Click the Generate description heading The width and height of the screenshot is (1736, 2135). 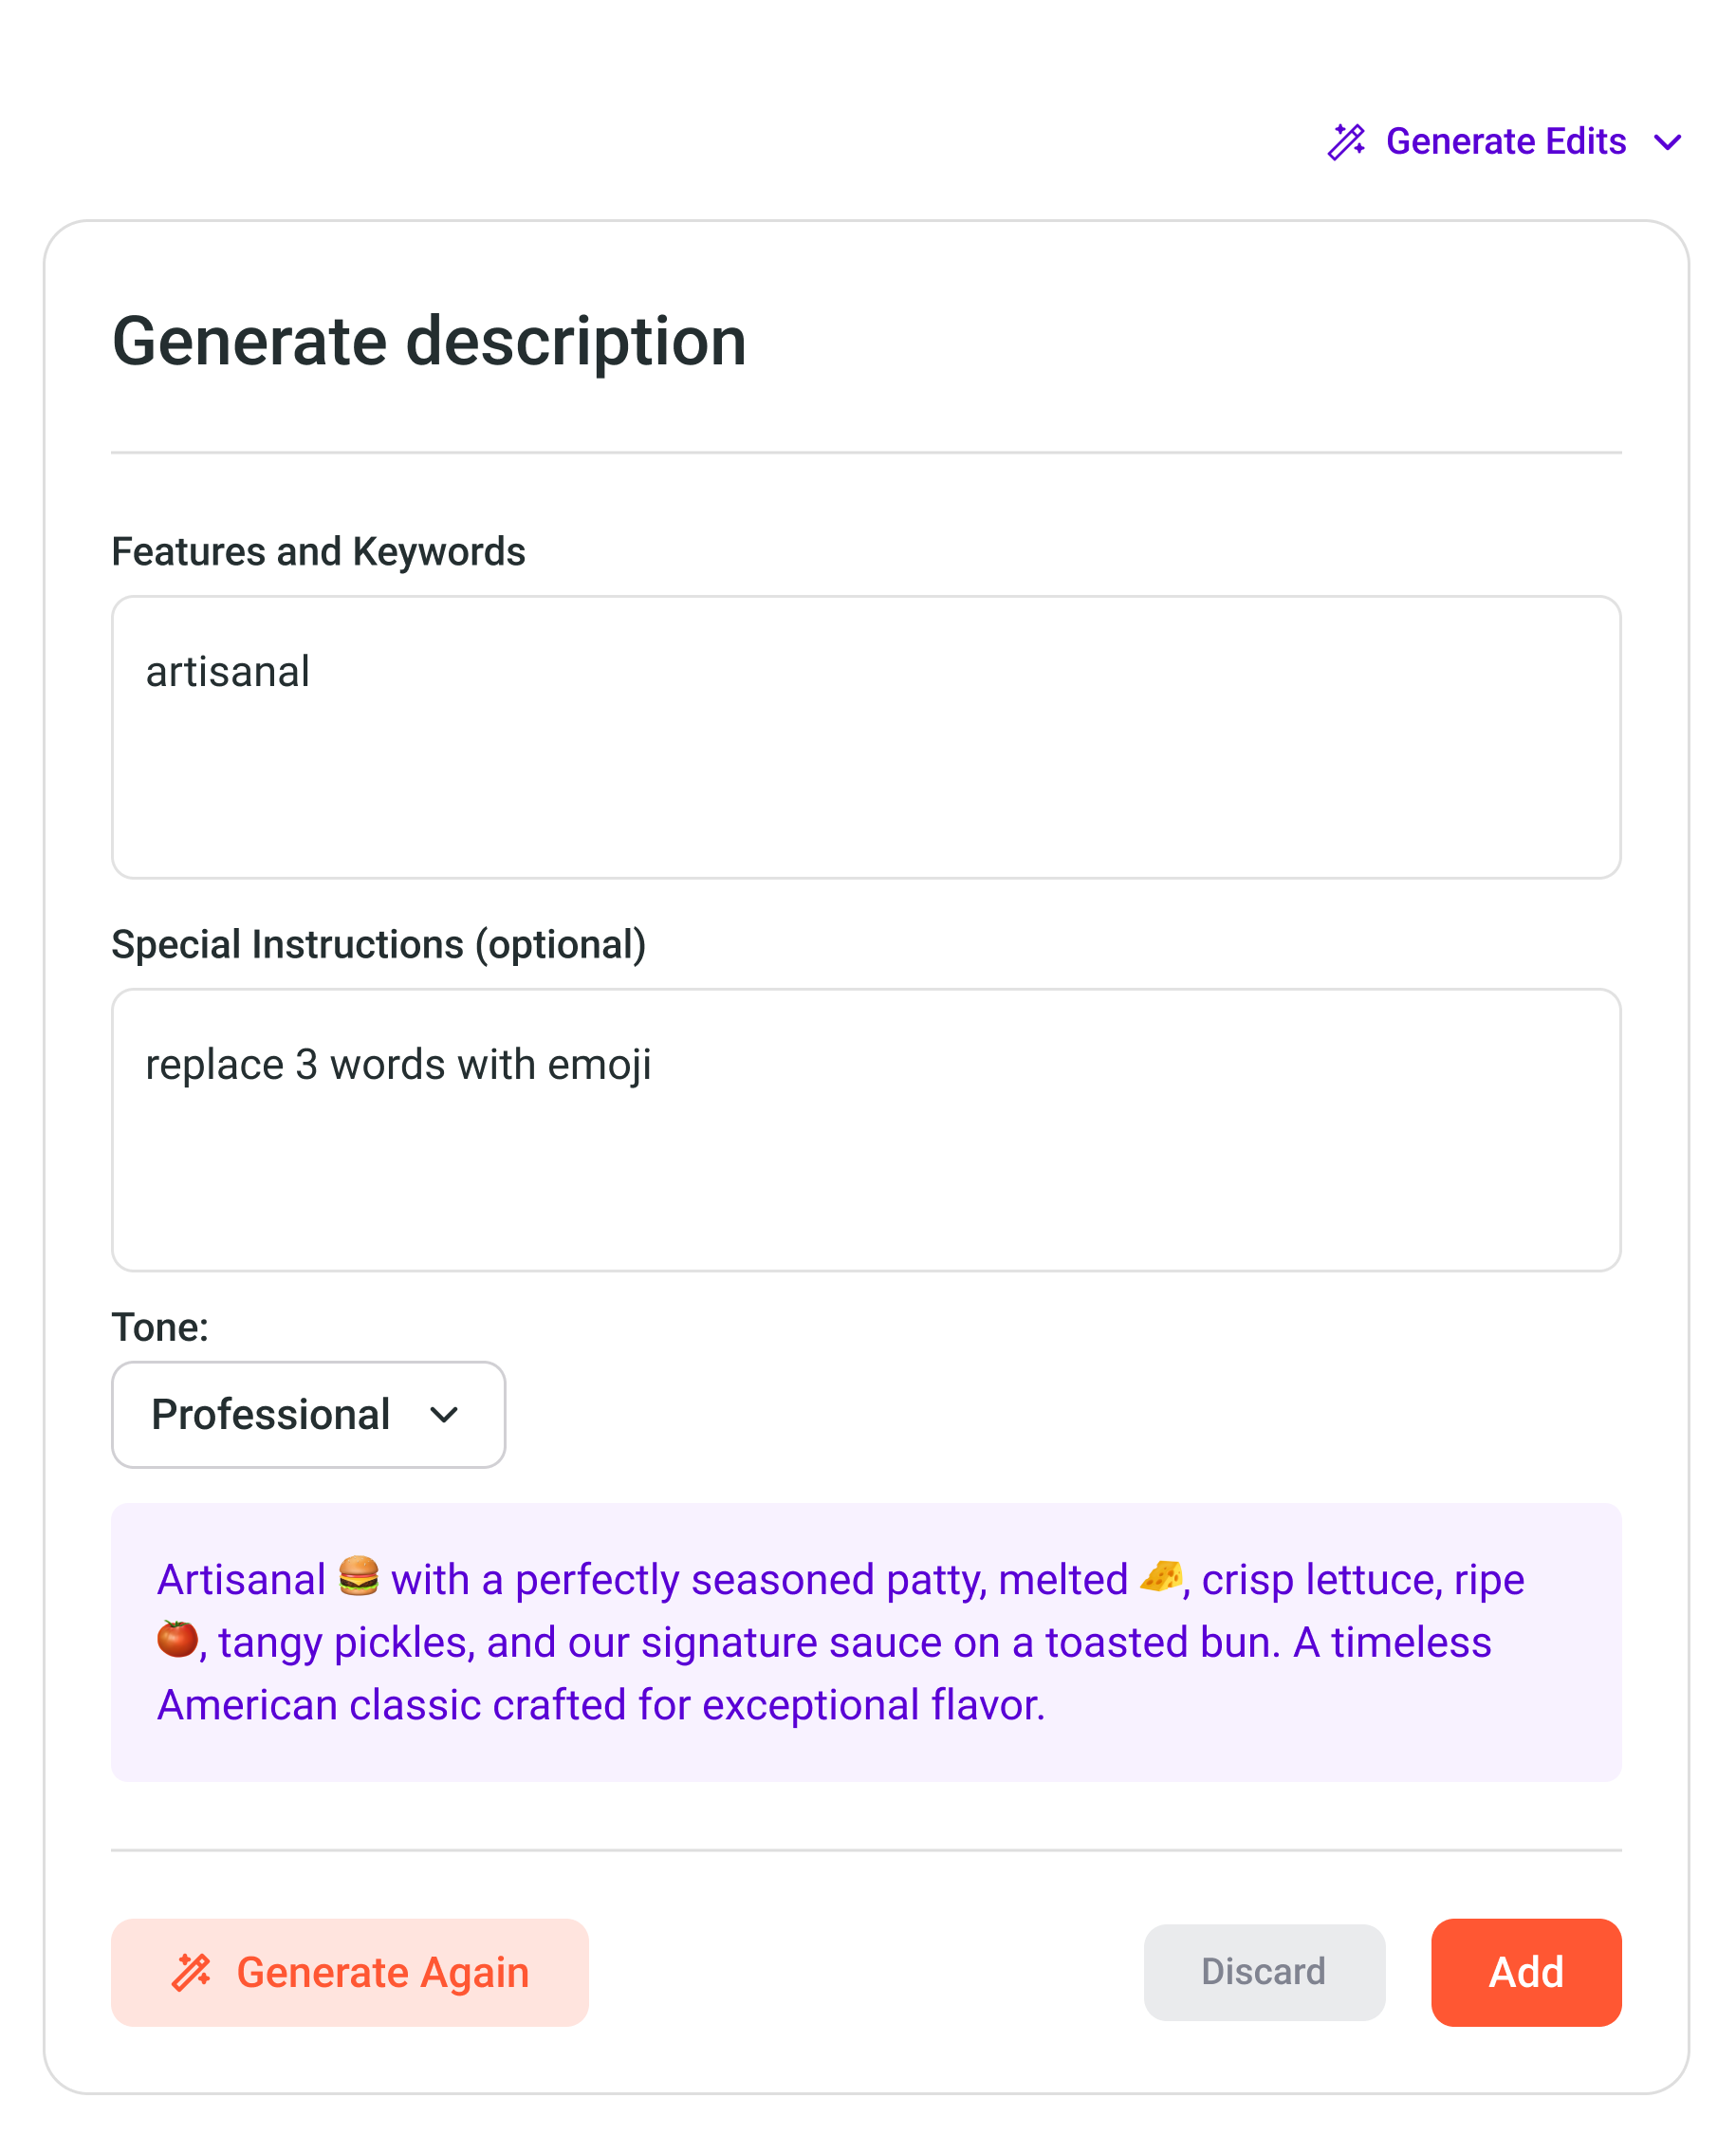pos(429,341)
